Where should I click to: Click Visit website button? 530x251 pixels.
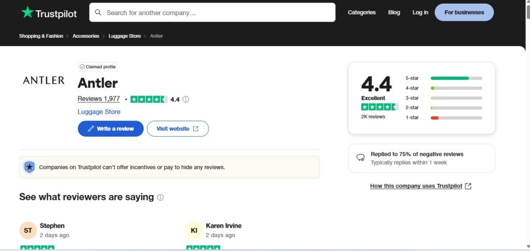click(178, 129)
